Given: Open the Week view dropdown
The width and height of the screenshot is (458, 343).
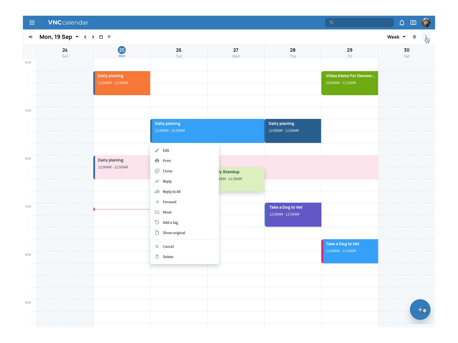Looking at the screenshot, I should pos(396,37).
